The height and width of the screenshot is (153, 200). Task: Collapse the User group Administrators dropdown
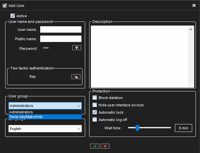45,106
